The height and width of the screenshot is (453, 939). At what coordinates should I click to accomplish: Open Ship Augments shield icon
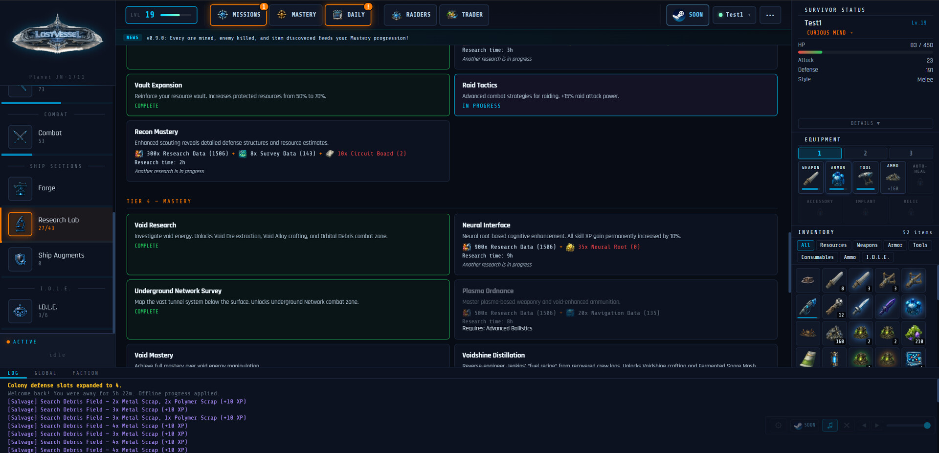tap(20, 259)
